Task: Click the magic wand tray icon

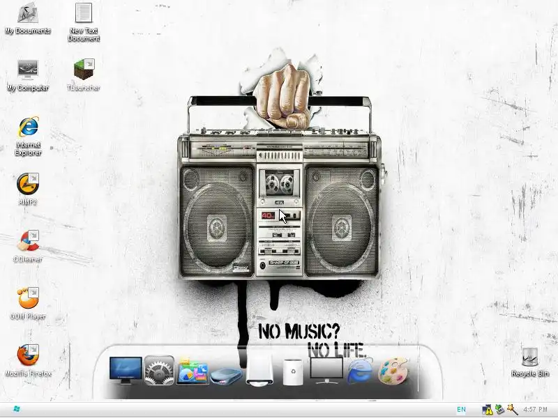Action: tap(512, 409)
